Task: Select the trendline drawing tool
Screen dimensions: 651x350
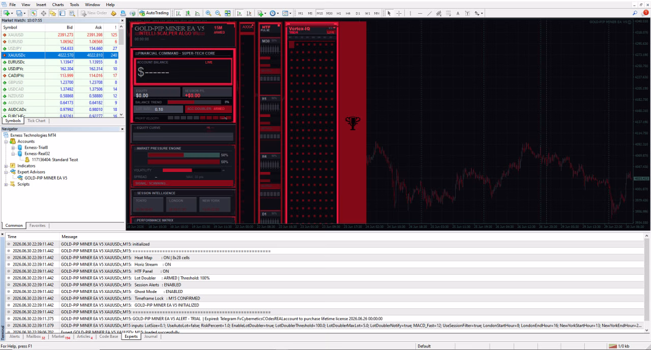Action: (429, 13)
